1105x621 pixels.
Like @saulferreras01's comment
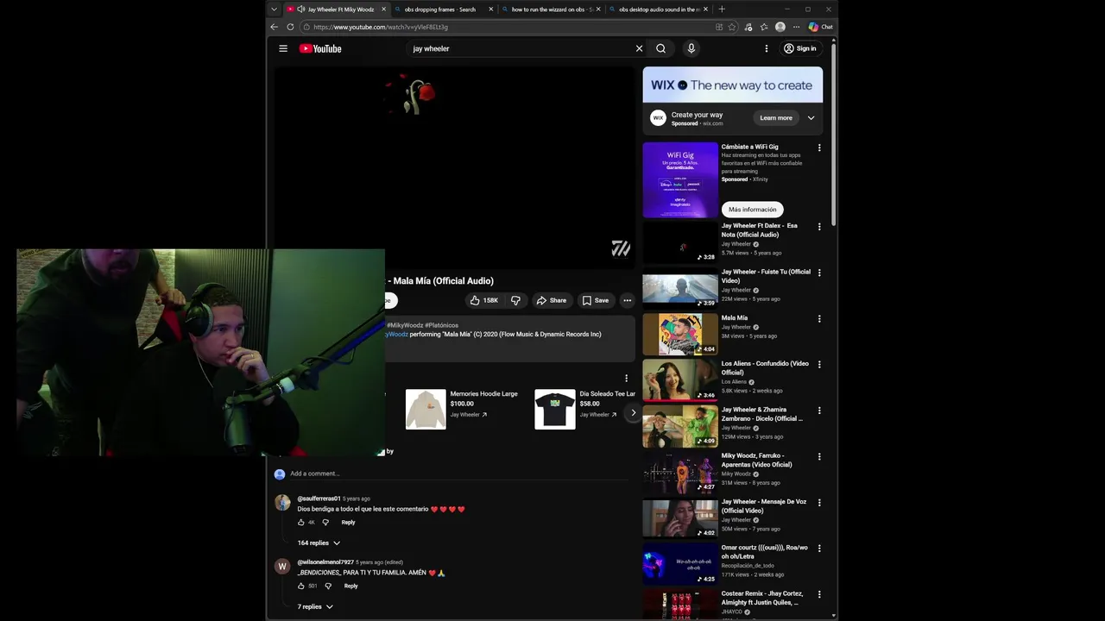pyautogui.click(x=301, y=522)
